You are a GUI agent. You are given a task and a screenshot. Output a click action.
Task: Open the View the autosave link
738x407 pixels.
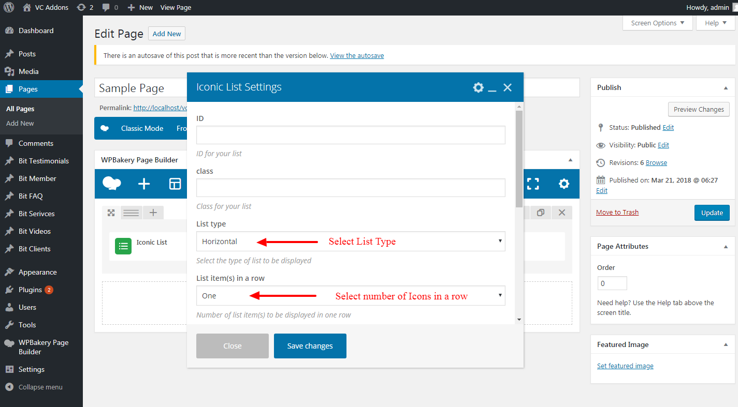pyautogui.click(x=357, y=55)
